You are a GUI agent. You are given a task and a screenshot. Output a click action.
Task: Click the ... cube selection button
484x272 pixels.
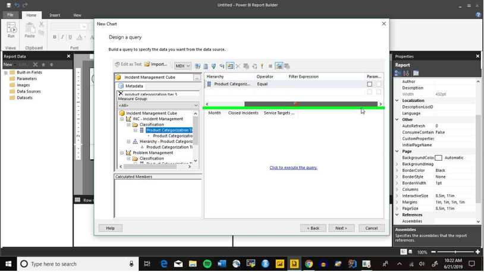pyautogui.click(x=197, y=78)
